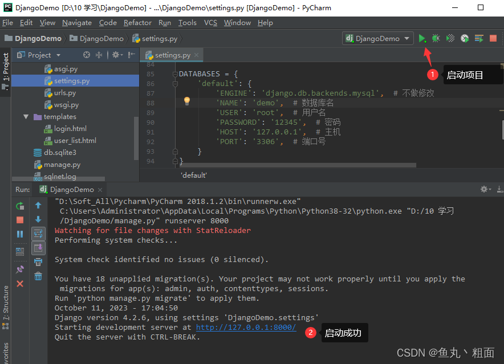Click the intention light bulb on line 88
Image resolution: width=504 pixels, height=364 pixels.
[x=187, y=101]
